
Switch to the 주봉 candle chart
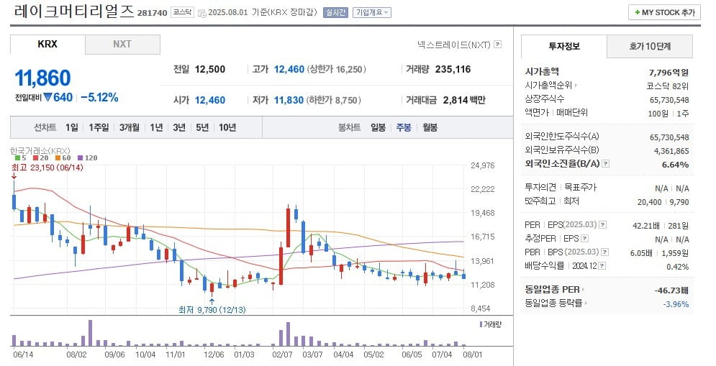pyautogui.click(x=404, y=127)
